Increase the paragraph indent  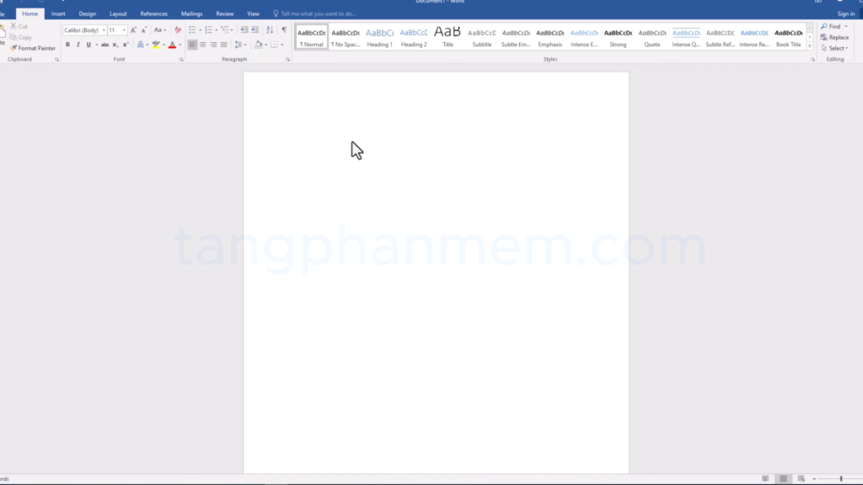click(255, 30)
